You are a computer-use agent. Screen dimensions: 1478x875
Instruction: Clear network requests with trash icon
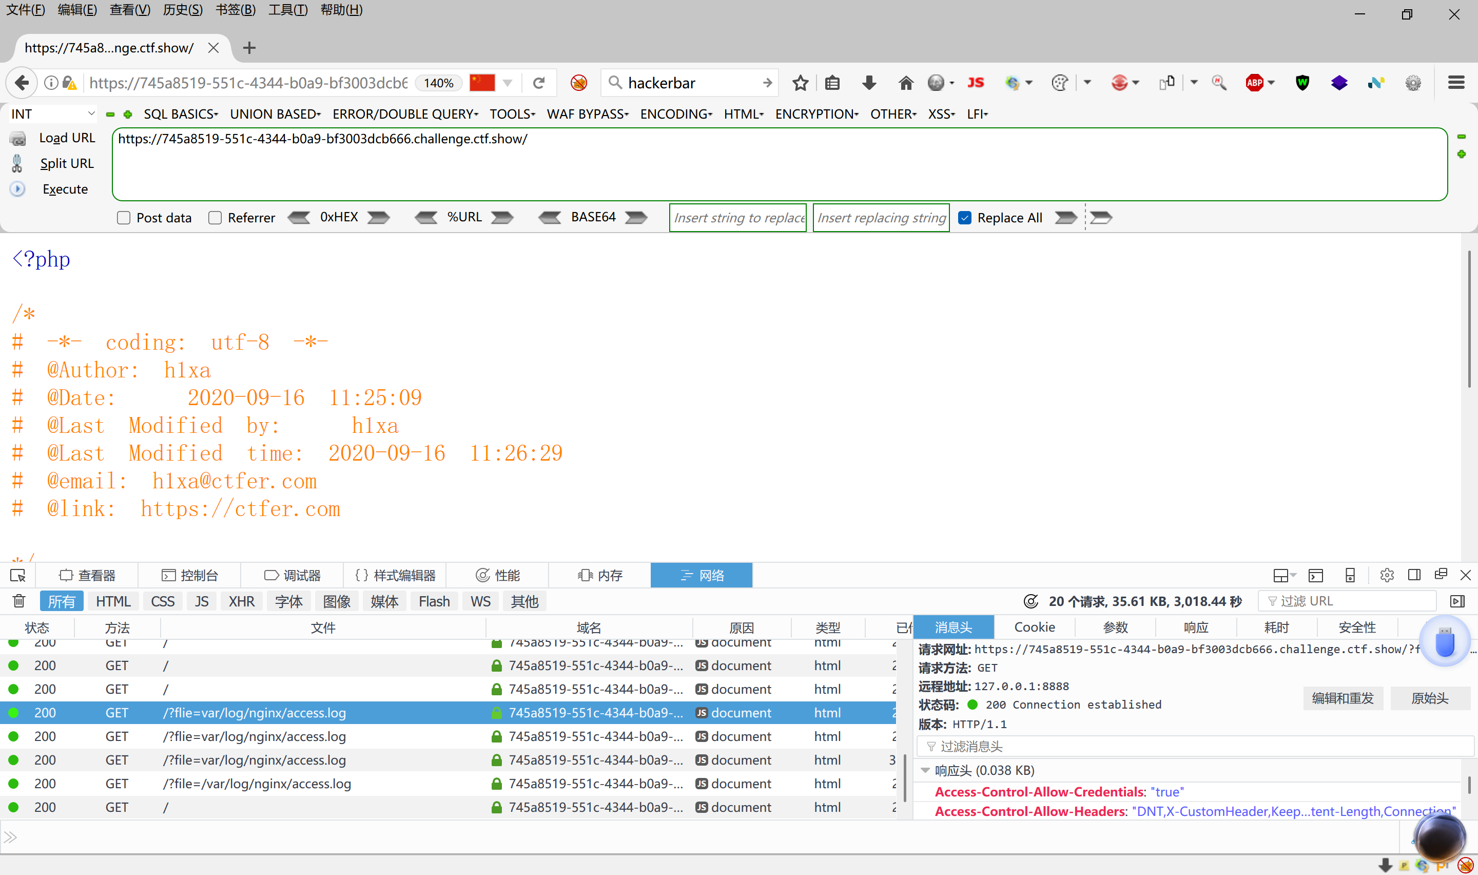[19, 601]
